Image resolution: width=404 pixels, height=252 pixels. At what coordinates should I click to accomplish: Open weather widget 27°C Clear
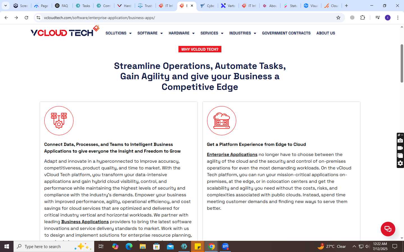pyautogui.click(x=332, y=246)
